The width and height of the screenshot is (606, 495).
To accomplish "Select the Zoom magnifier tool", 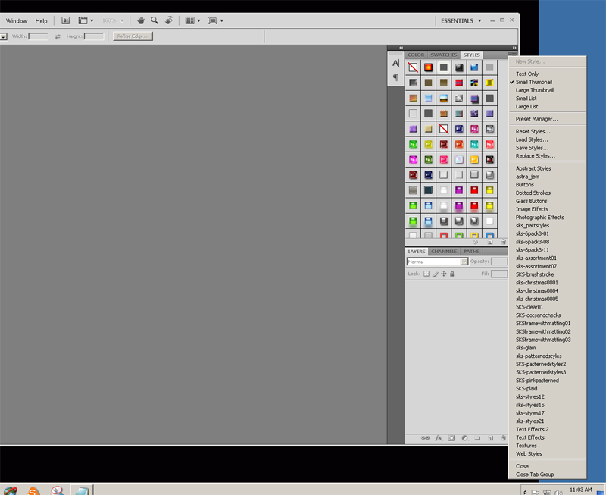I will pos(155,20).
